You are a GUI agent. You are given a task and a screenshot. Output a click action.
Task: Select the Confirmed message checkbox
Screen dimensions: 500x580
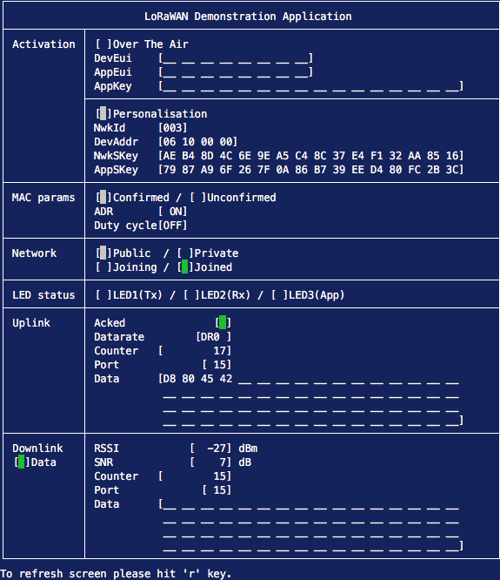point(103,197)
